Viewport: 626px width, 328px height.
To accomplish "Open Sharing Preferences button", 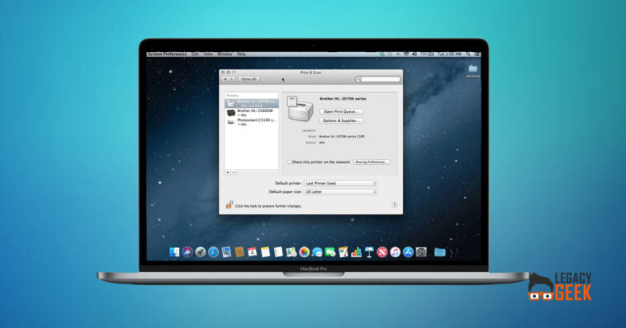I will point(372,162).
